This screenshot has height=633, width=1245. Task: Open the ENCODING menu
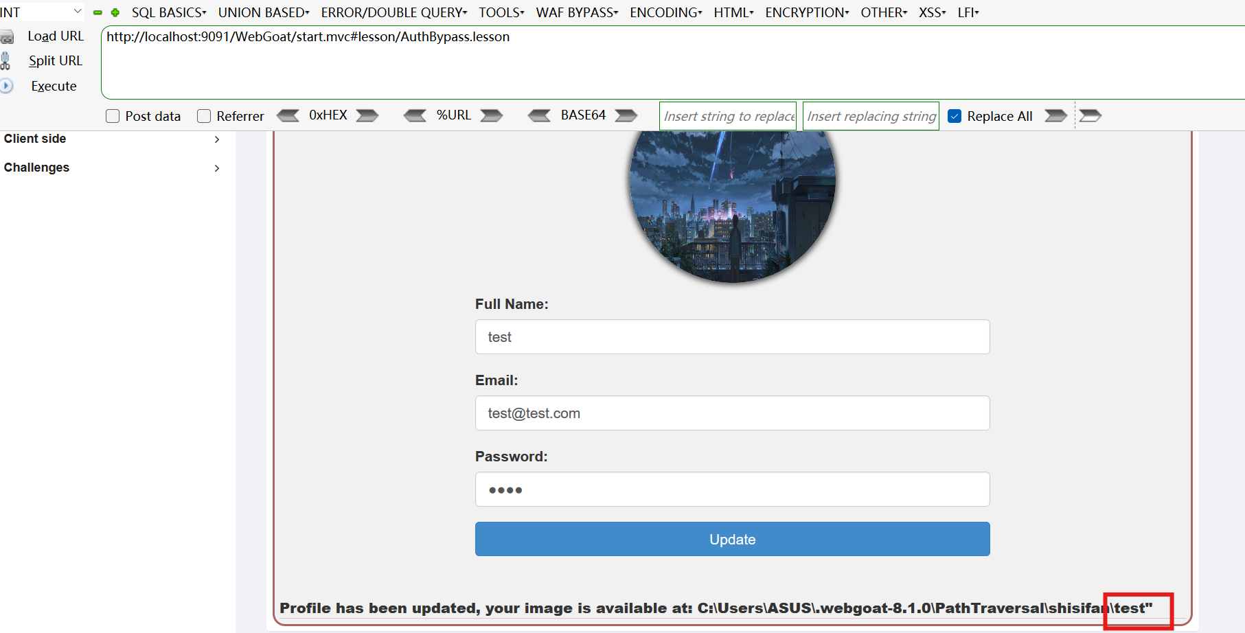click(x=666, y=12)
